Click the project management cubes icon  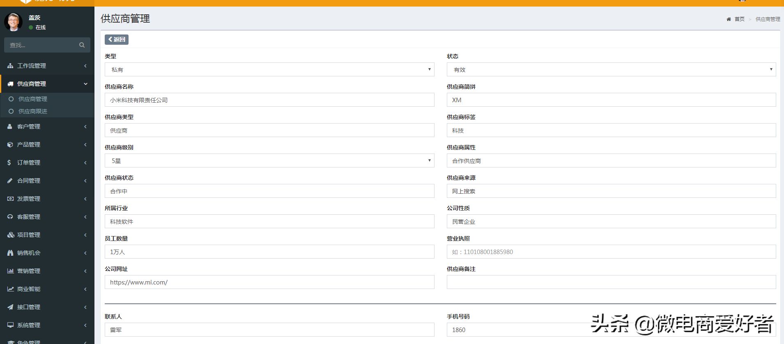11,235
